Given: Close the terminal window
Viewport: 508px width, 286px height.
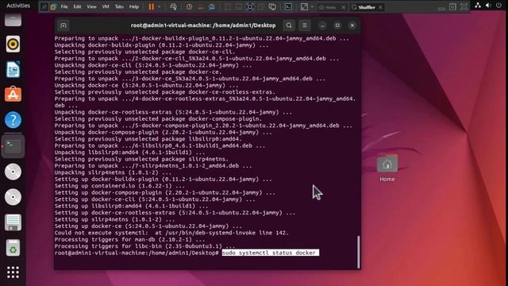Looking at the screenshot, I should point(352,25).
